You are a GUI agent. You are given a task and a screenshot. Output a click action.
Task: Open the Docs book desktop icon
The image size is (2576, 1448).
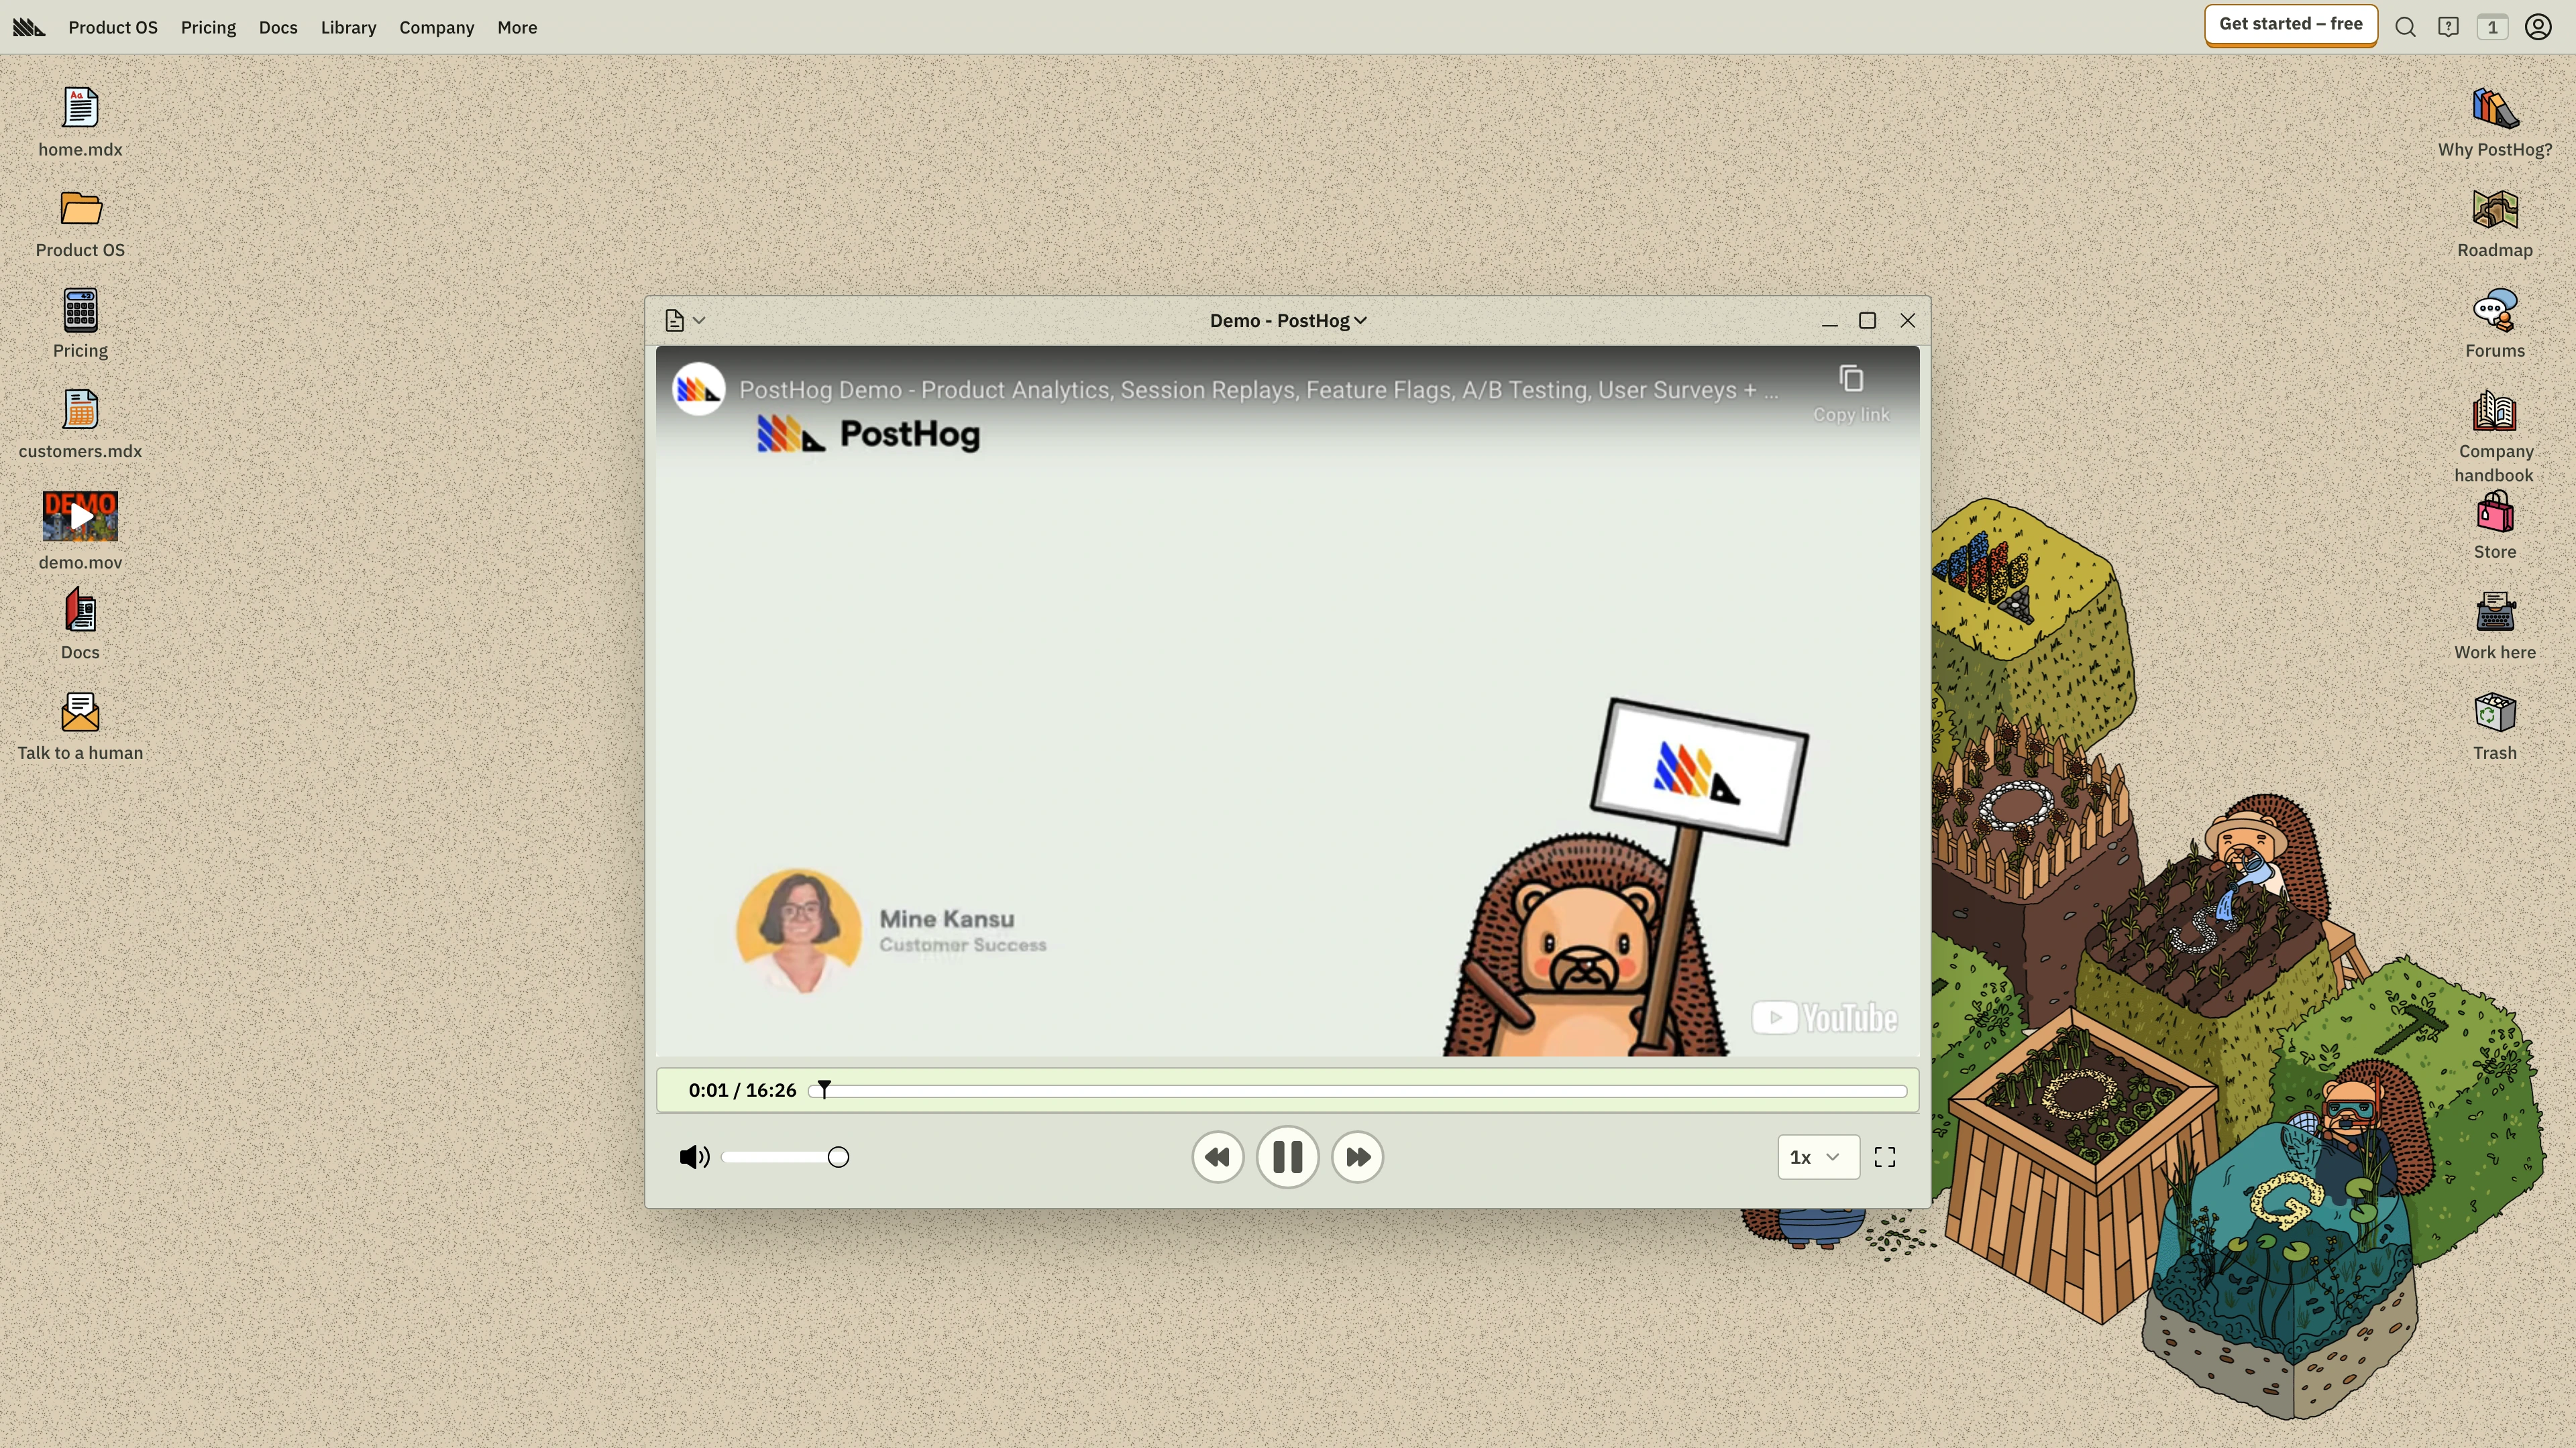tap(80, 611)
